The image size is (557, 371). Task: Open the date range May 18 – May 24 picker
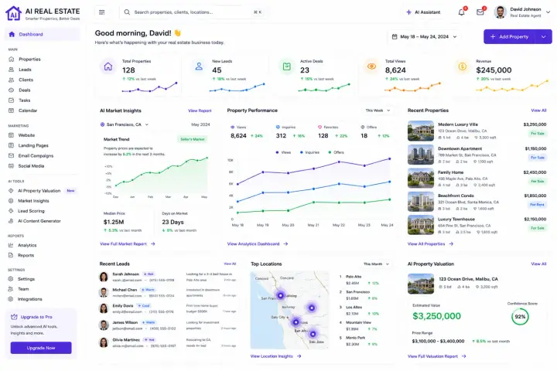click(424, 36)
